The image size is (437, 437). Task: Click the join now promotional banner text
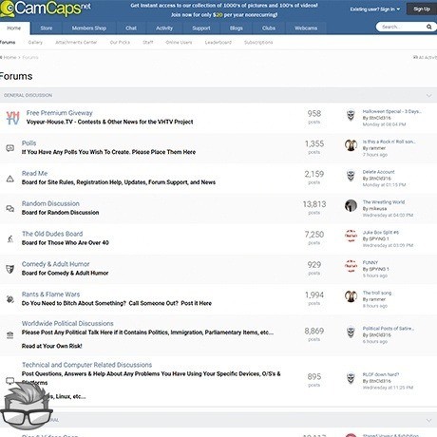pos(224,15)
